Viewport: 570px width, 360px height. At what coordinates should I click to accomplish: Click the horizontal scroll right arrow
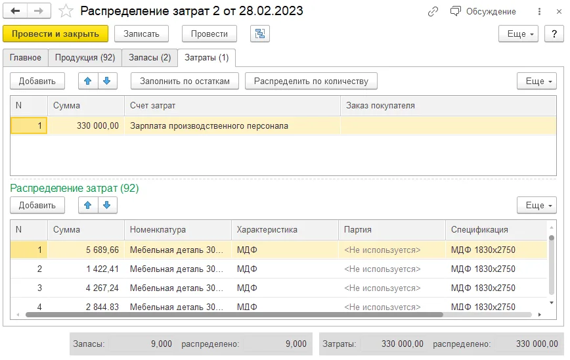[540, 315]
